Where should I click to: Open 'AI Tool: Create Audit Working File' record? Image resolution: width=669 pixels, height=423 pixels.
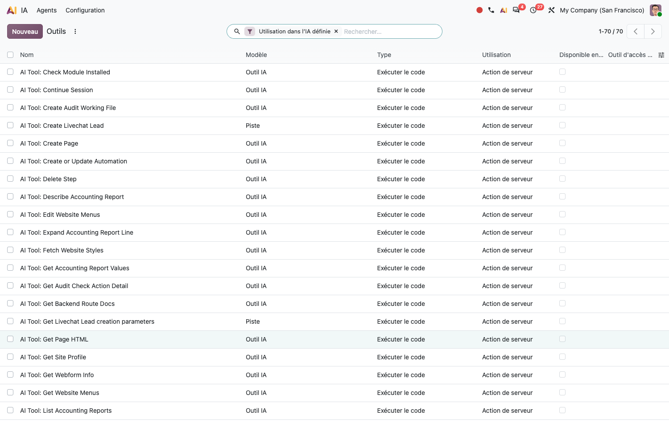click(x=68, y=108)
